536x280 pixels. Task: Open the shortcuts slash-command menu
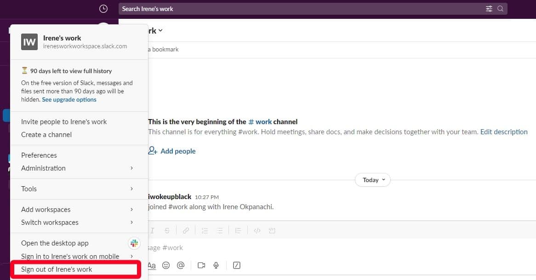click(236, 265)
